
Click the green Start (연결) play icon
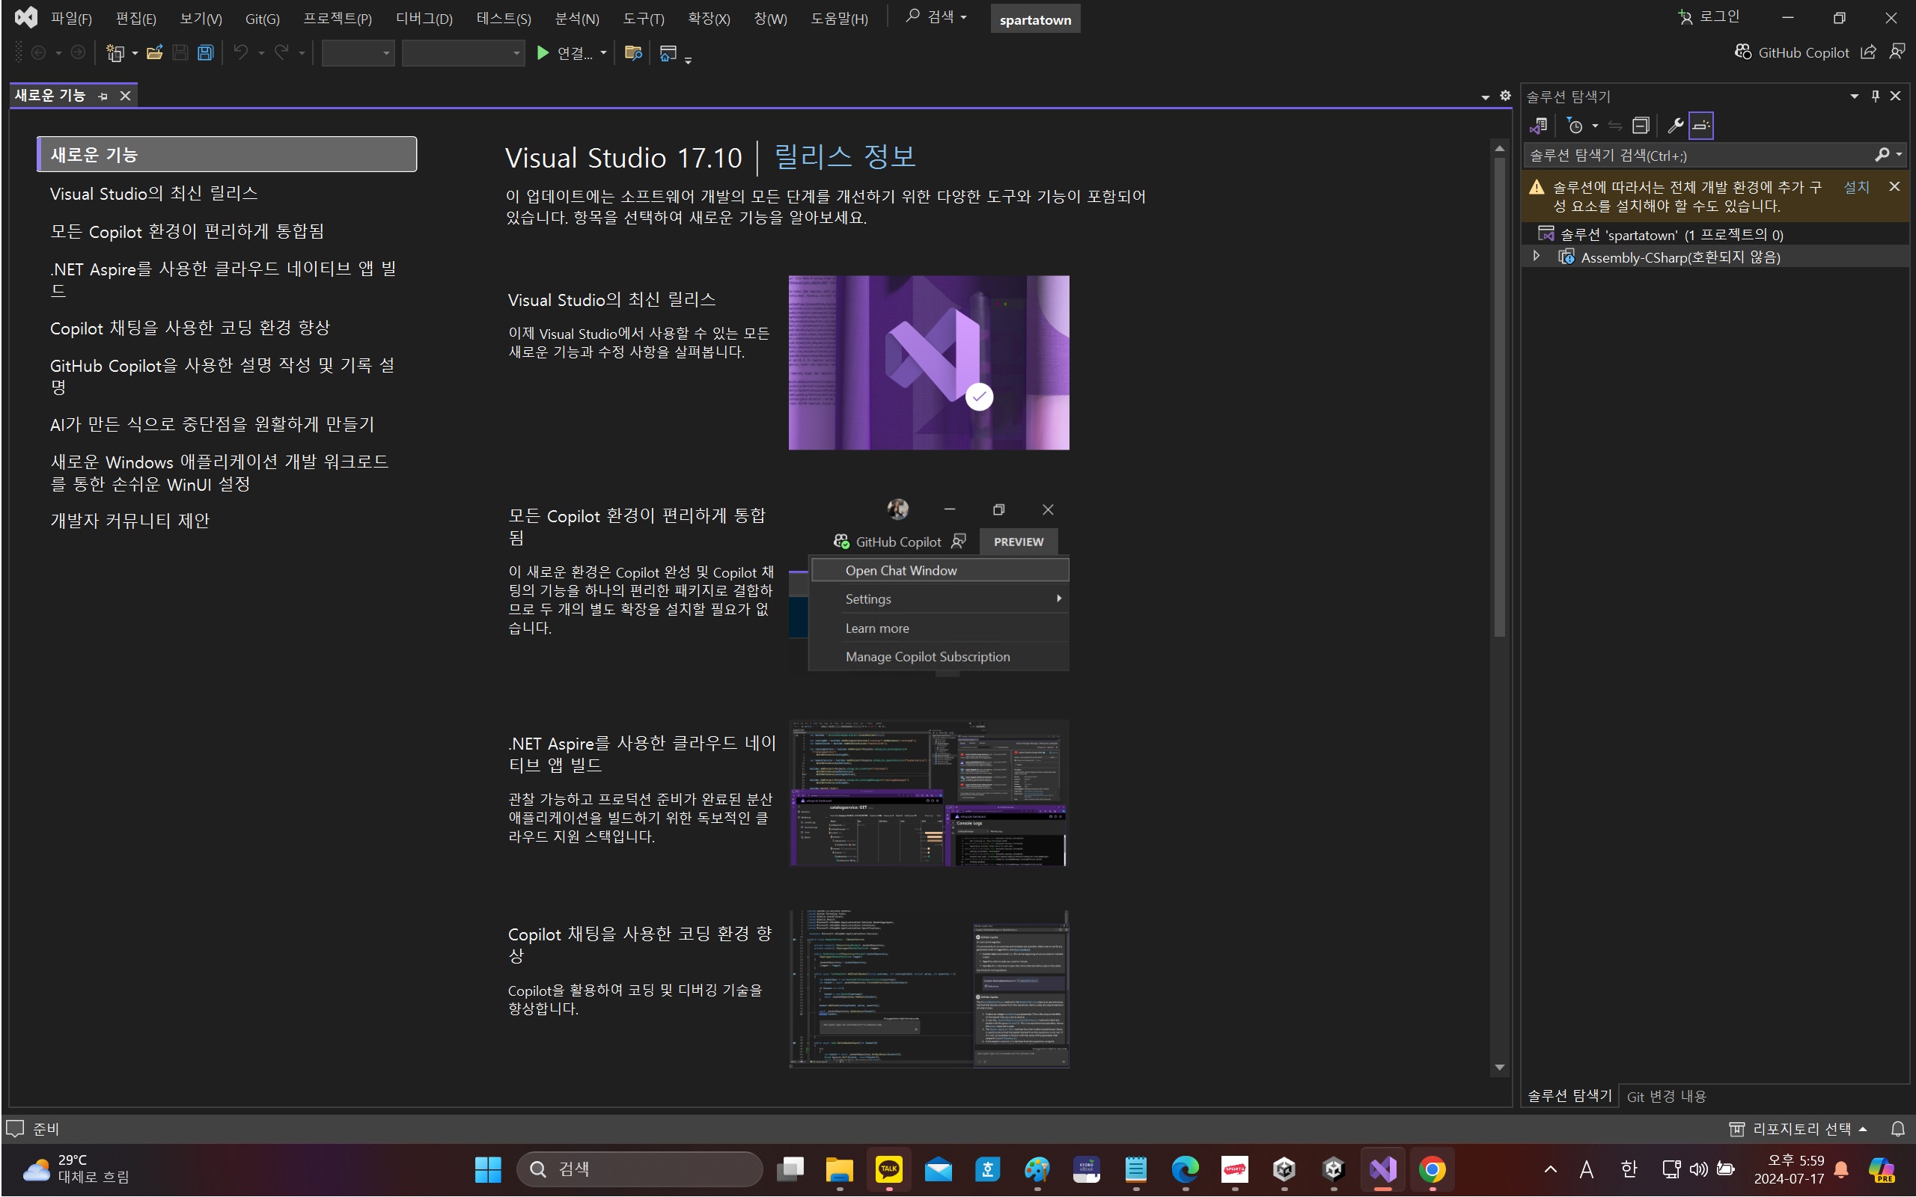[543, 53]
